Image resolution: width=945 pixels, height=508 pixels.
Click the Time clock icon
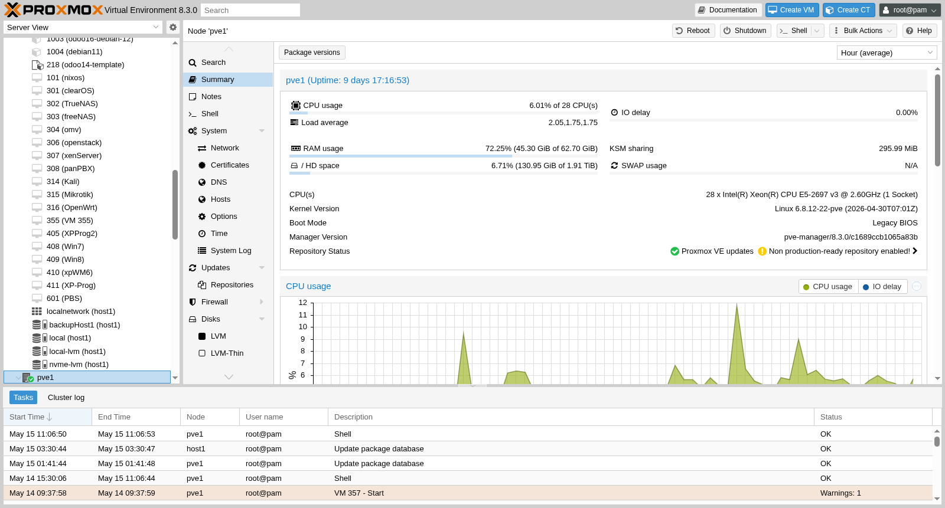pyautogui.click(x=202, y=234)
